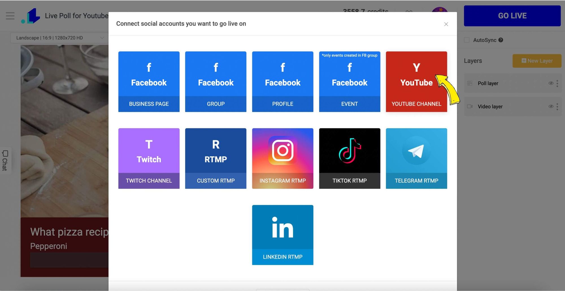The image size is (565, 291).
Task: Select the Custom RTMP tile
Action: click(x=216, y=158)
